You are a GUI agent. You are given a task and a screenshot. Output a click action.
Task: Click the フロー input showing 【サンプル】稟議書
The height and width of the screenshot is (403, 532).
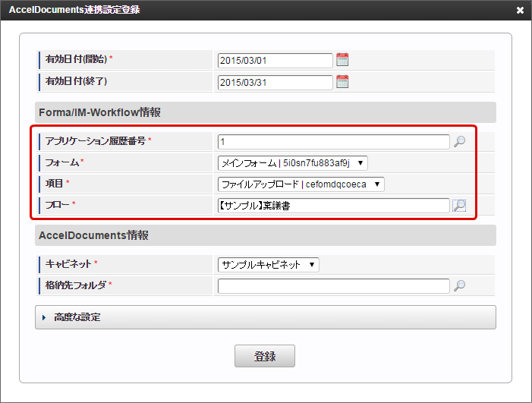[333, 206]
